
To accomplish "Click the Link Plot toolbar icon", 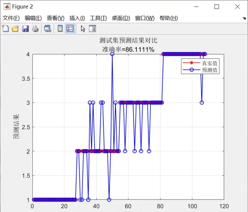I will pos(48,28).
